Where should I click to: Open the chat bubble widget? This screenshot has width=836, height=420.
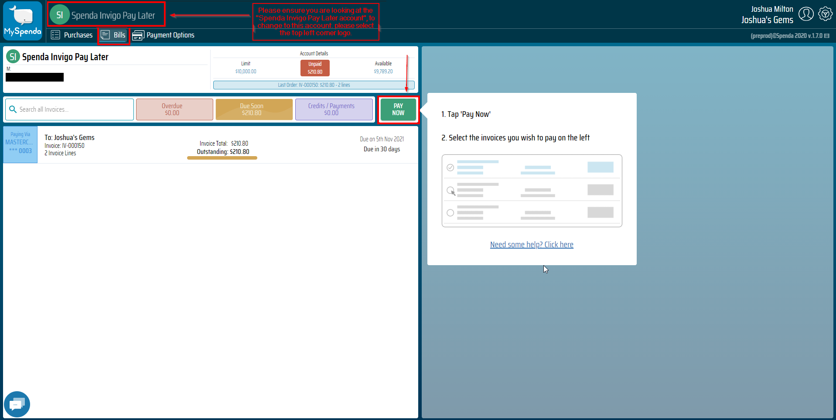[17, 404]
